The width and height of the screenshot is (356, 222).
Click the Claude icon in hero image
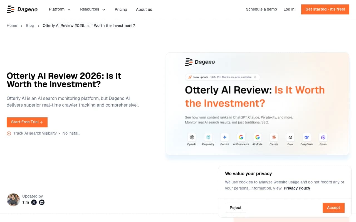274,137
